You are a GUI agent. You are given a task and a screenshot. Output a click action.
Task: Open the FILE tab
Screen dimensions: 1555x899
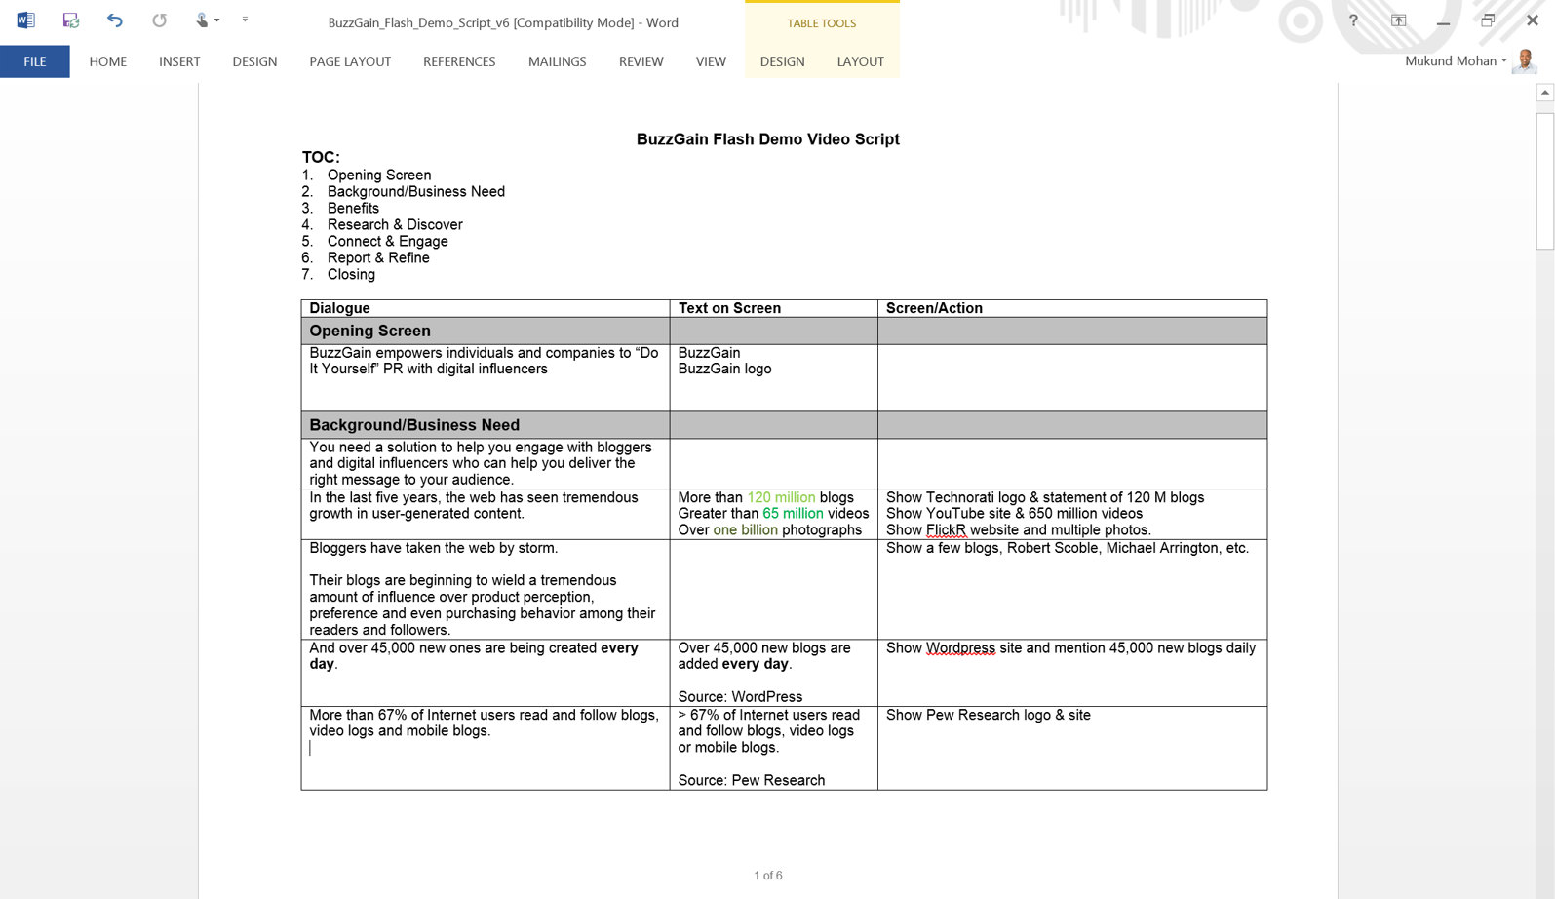click(x=35, y=61)
